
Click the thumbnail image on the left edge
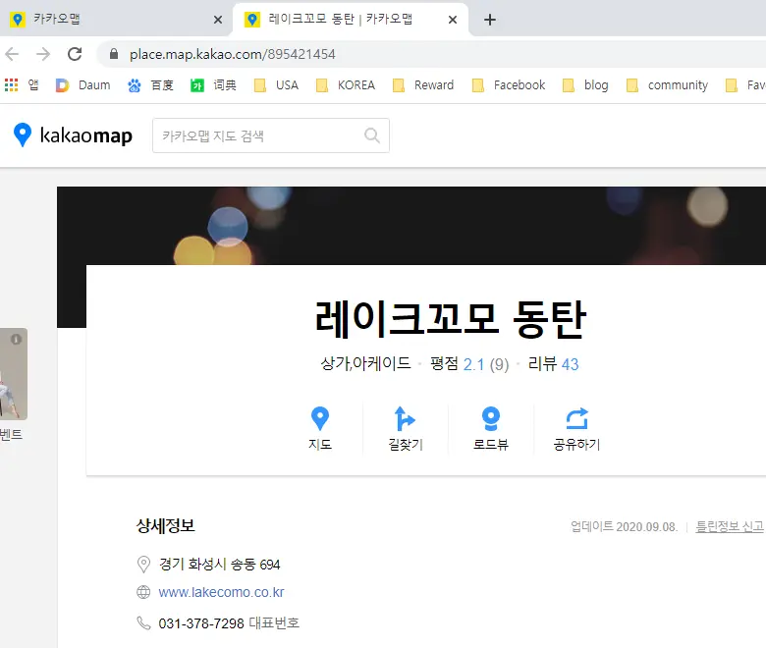tap(14, 374)
